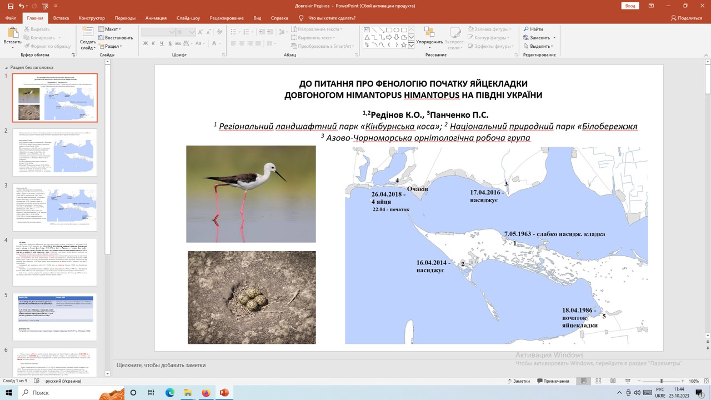The width and height of the screenshot is (711, 400).
Task: Select the oval shape in the shapes gallery
Action: pyautogui.click(x=396, y=29)
